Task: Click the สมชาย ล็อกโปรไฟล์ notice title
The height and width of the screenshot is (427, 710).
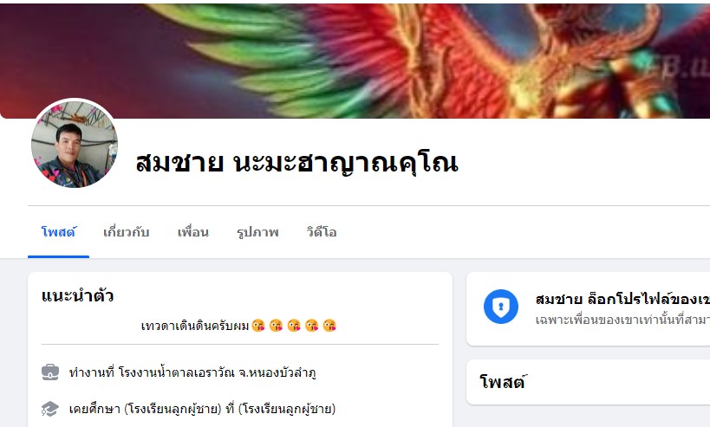Action: [x=622, y=299]
